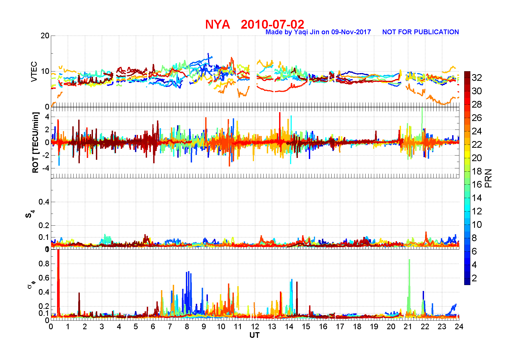The height and width of the screenshot is (356, 510).
Task: Click the colorbar tick label 2
Action: point(474,278)
